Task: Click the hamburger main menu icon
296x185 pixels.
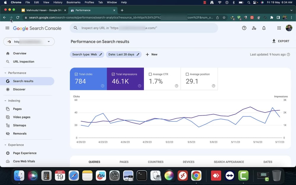Action: click(7, 28)
